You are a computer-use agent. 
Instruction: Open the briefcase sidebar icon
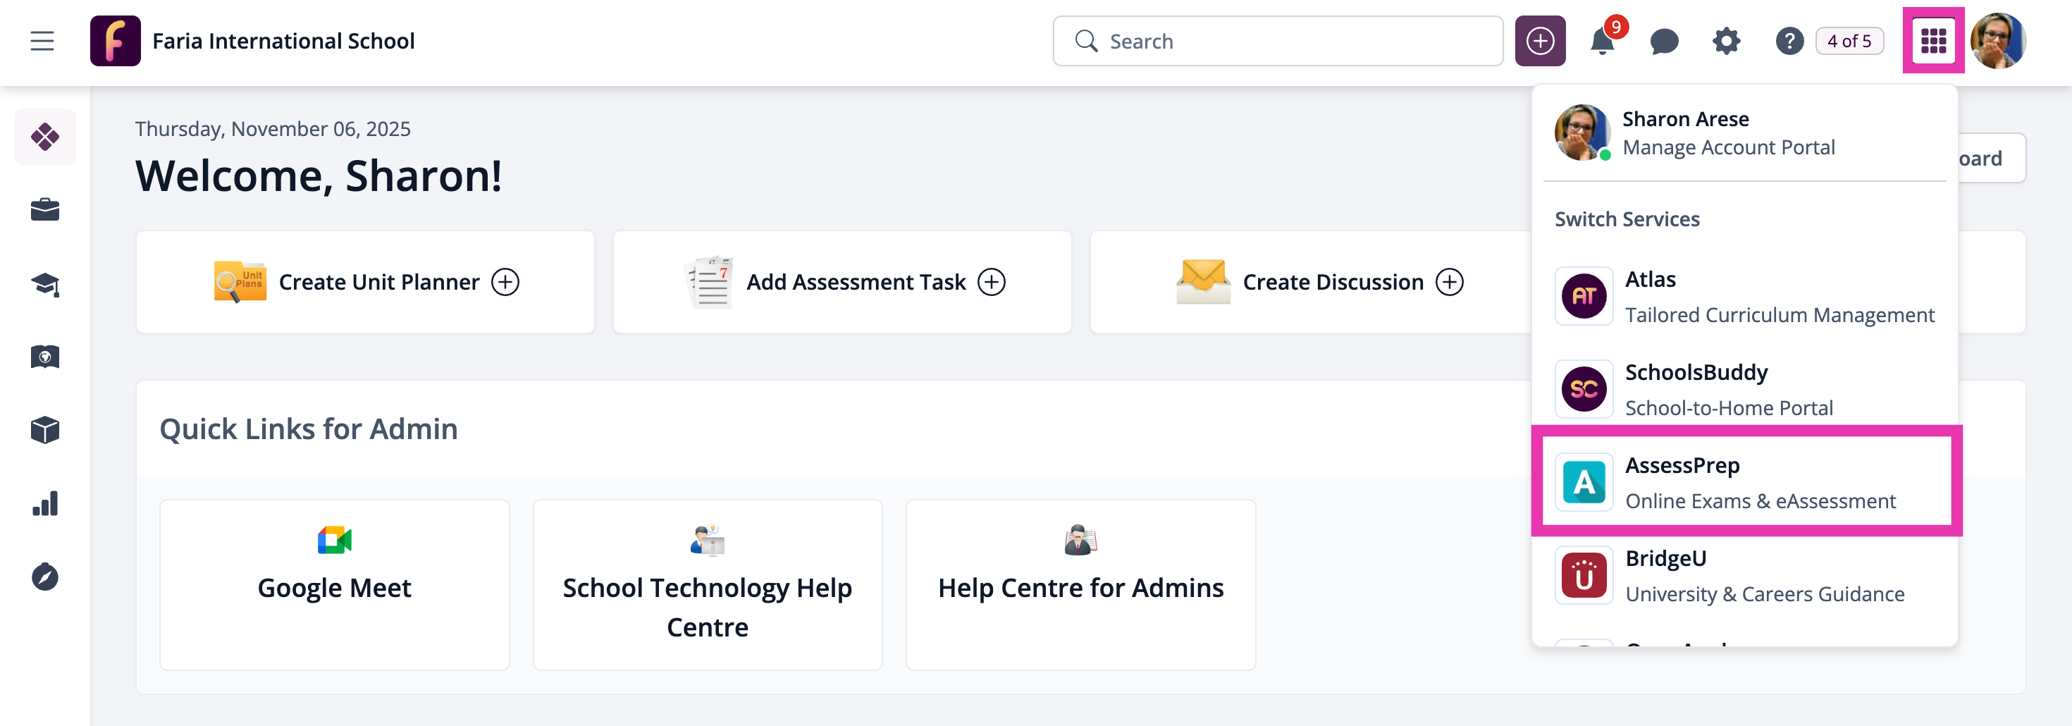click(x=45, y=210)
